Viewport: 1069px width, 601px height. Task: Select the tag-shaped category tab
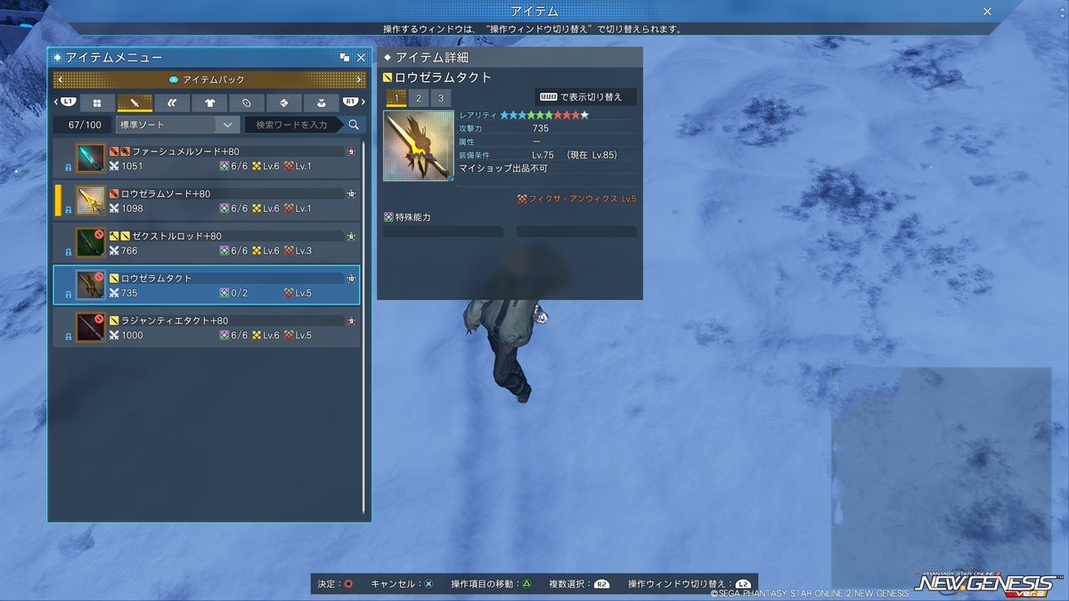pyautogui.click(x=247, y=103)
